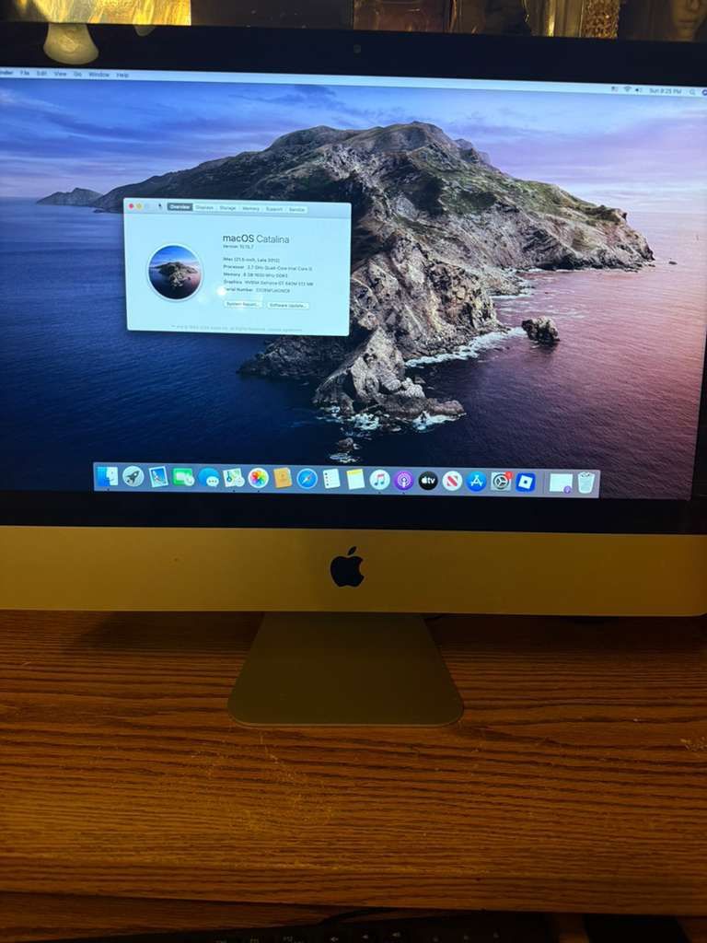Open System Preferences in the dock
The height and width of the screenshot is (943, 707).
pos(501,482)
